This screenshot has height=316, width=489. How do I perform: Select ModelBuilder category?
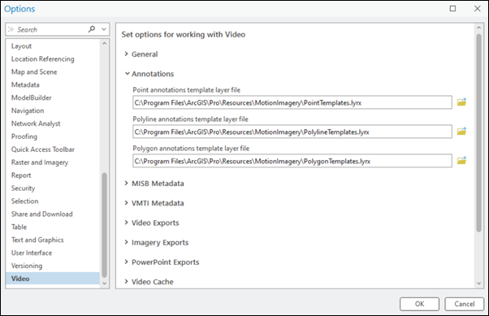point(53,97)
